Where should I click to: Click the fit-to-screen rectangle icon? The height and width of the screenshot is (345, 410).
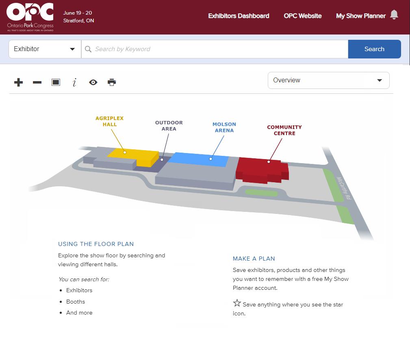click(x=56, y=82)
